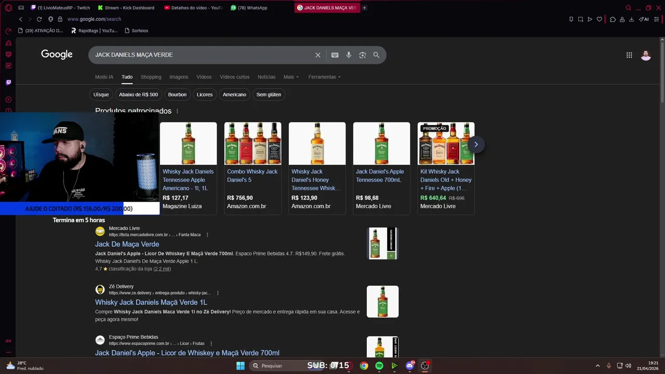Search tabs using top-right magnifier
This screenshot has width=665, height=374.
coord(628,8)
